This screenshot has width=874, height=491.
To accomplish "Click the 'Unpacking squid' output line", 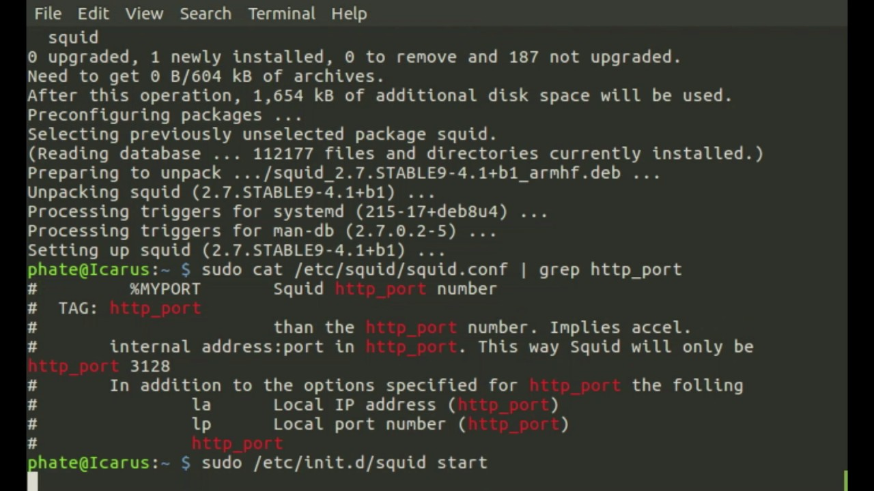I will pos(231,192).
